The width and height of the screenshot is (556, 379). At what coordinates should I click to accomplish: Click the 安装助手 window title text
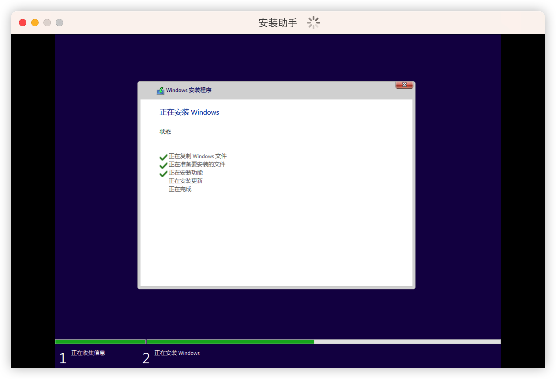coord(278,23)
